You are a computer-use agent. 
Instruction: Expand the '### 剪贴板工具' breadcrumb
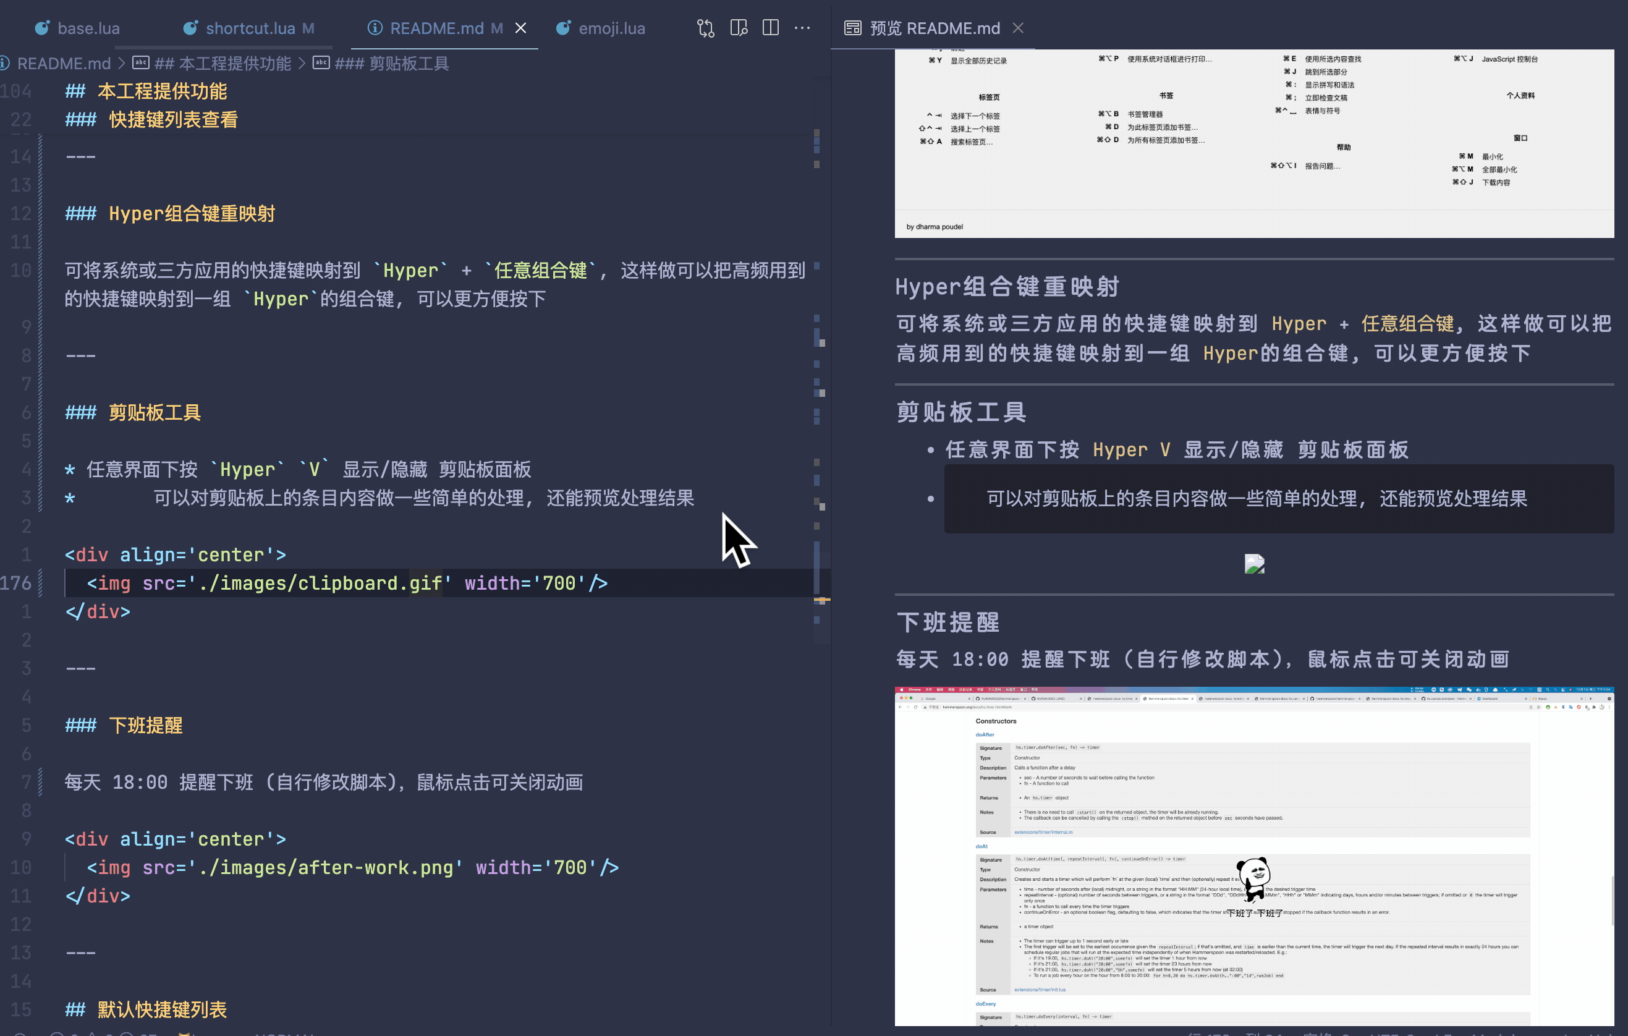tap(392, 64)
